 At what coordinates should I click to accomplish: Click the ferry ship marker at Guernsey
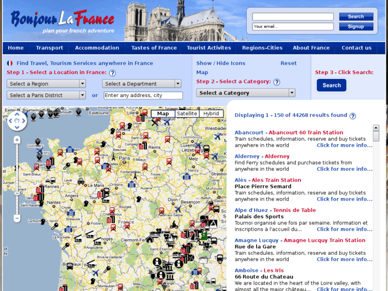point(37,141)
